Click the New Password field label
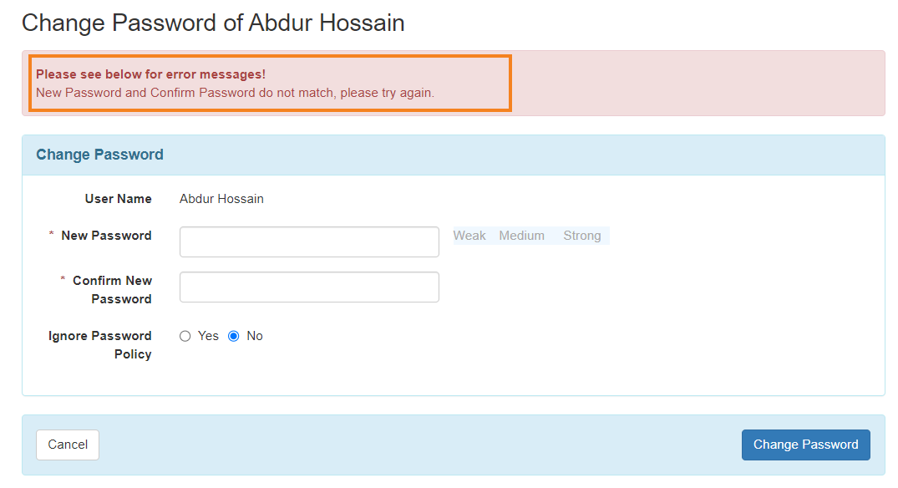Viewport: 898px width, 488px height. pyautogui.click(x=107, y=236)
